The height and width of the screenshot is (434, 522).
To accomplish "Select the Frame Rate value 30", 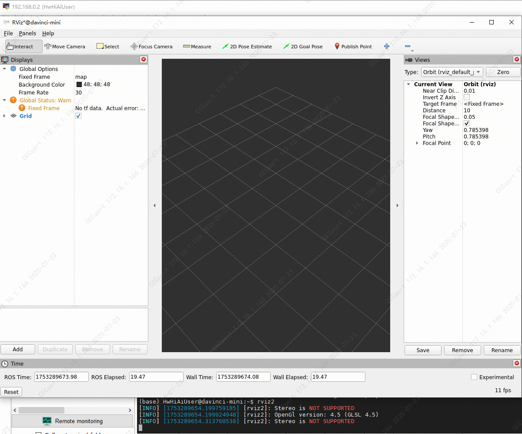I will coord(78,92).
